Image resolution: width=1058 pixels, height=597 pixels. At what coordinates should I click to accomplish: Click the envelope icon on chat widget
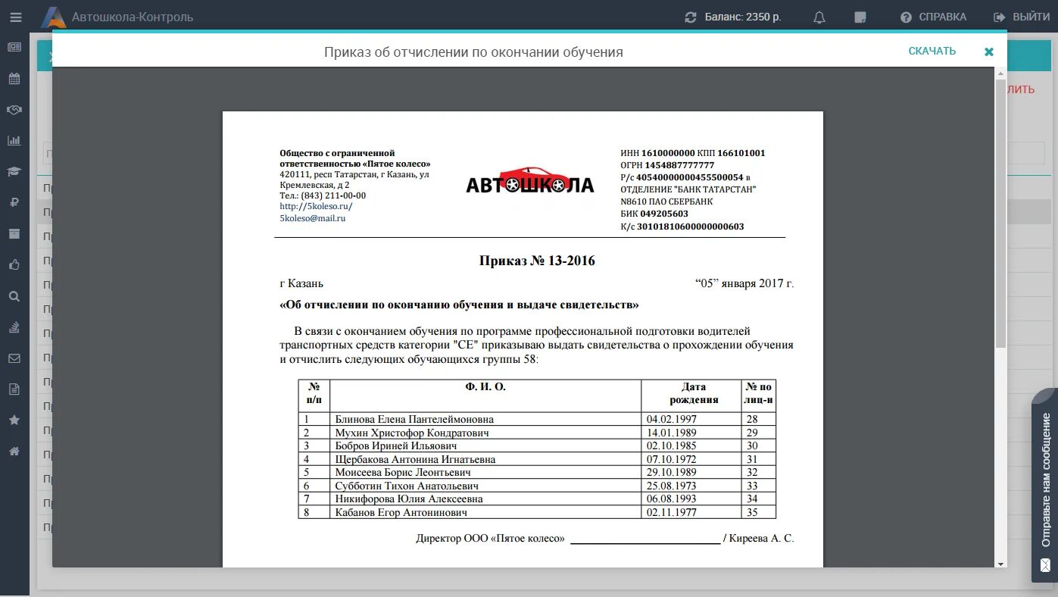pyautogui.click(x=1045, y=565)
